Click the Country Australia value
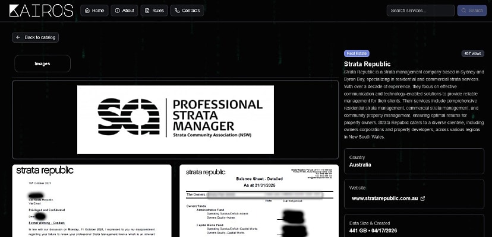The height and width of the screenshot is (237, 492). (x=360, y=165)
